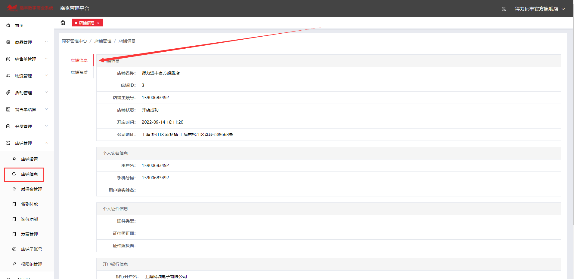Click the 商家管理平台 header title

pyautogui.click(x=75, y=8)
